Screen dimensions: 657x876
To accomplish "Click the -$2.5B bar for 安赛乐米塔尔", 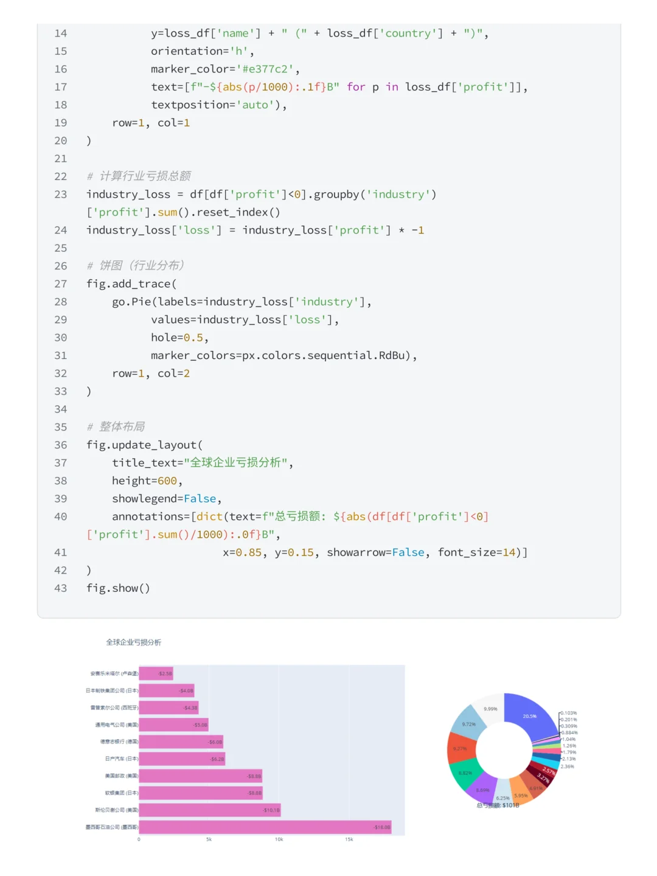I will 156,673.
